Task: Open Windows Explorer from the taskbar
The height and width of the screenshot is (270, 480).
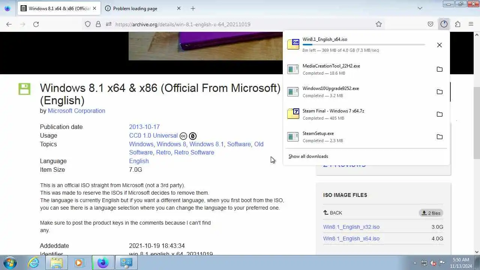Action: (57, 262)
